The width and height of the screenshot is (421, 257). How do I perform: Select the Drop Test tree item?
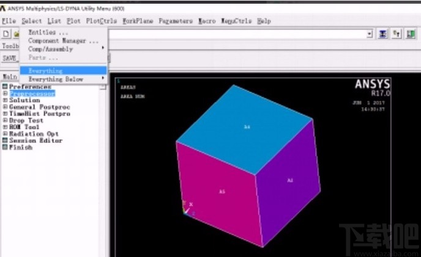point(26,120)
